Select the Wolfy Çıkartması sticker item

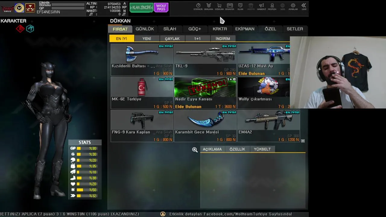264,93
